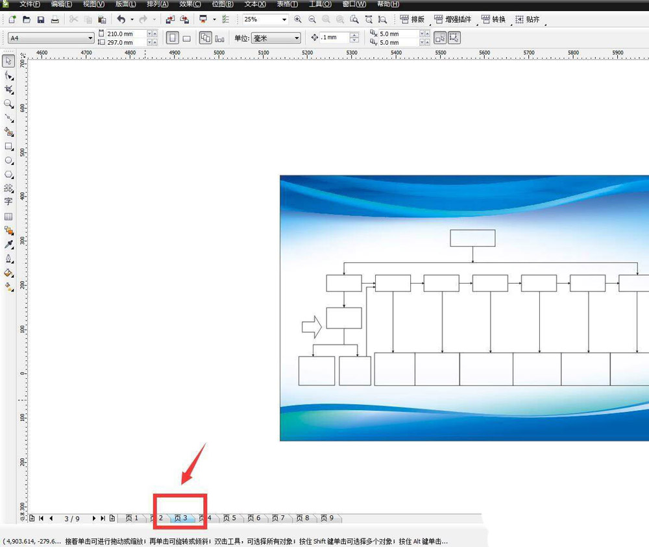The image size is (649, 547).
Task: Switch page to portrait orientation
Action: tap(172, 38)
